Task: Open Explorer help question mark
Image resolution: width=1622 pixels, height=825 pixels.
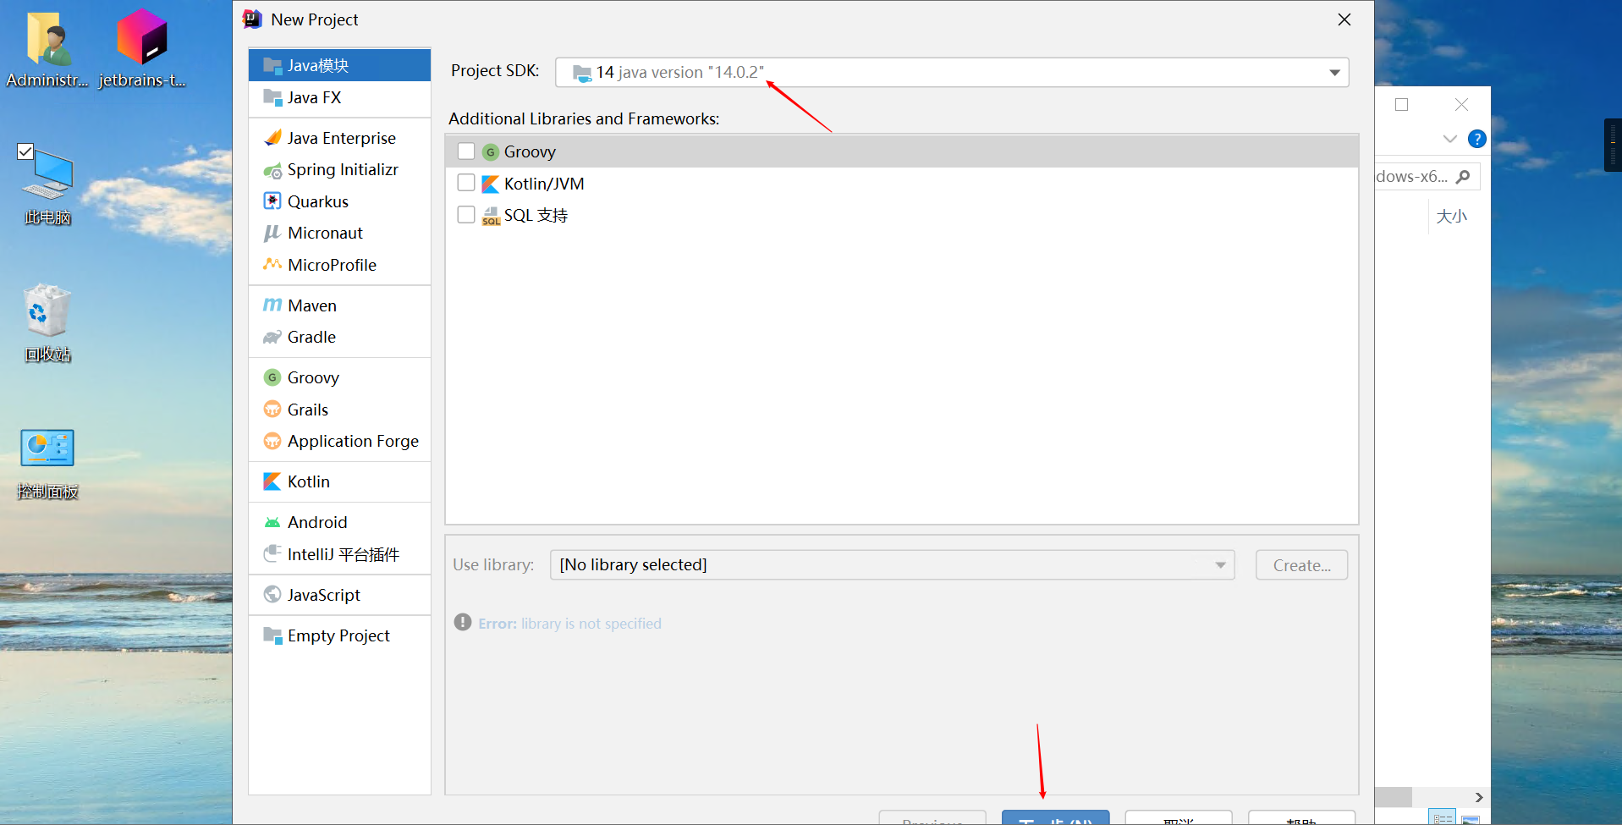Action: (1476, 139)
